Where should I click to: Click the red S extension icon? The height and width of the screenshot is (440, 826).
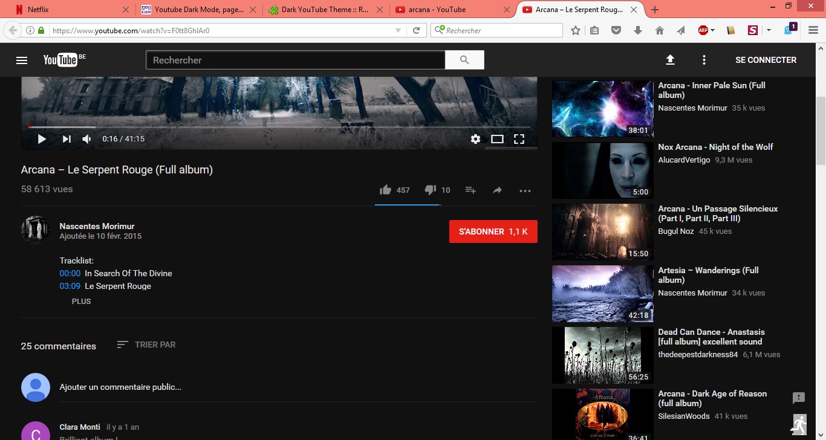pos(753,30)
